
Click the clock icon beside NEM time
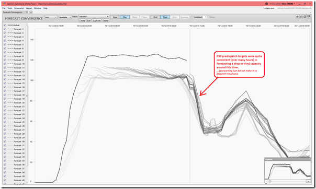266,4
